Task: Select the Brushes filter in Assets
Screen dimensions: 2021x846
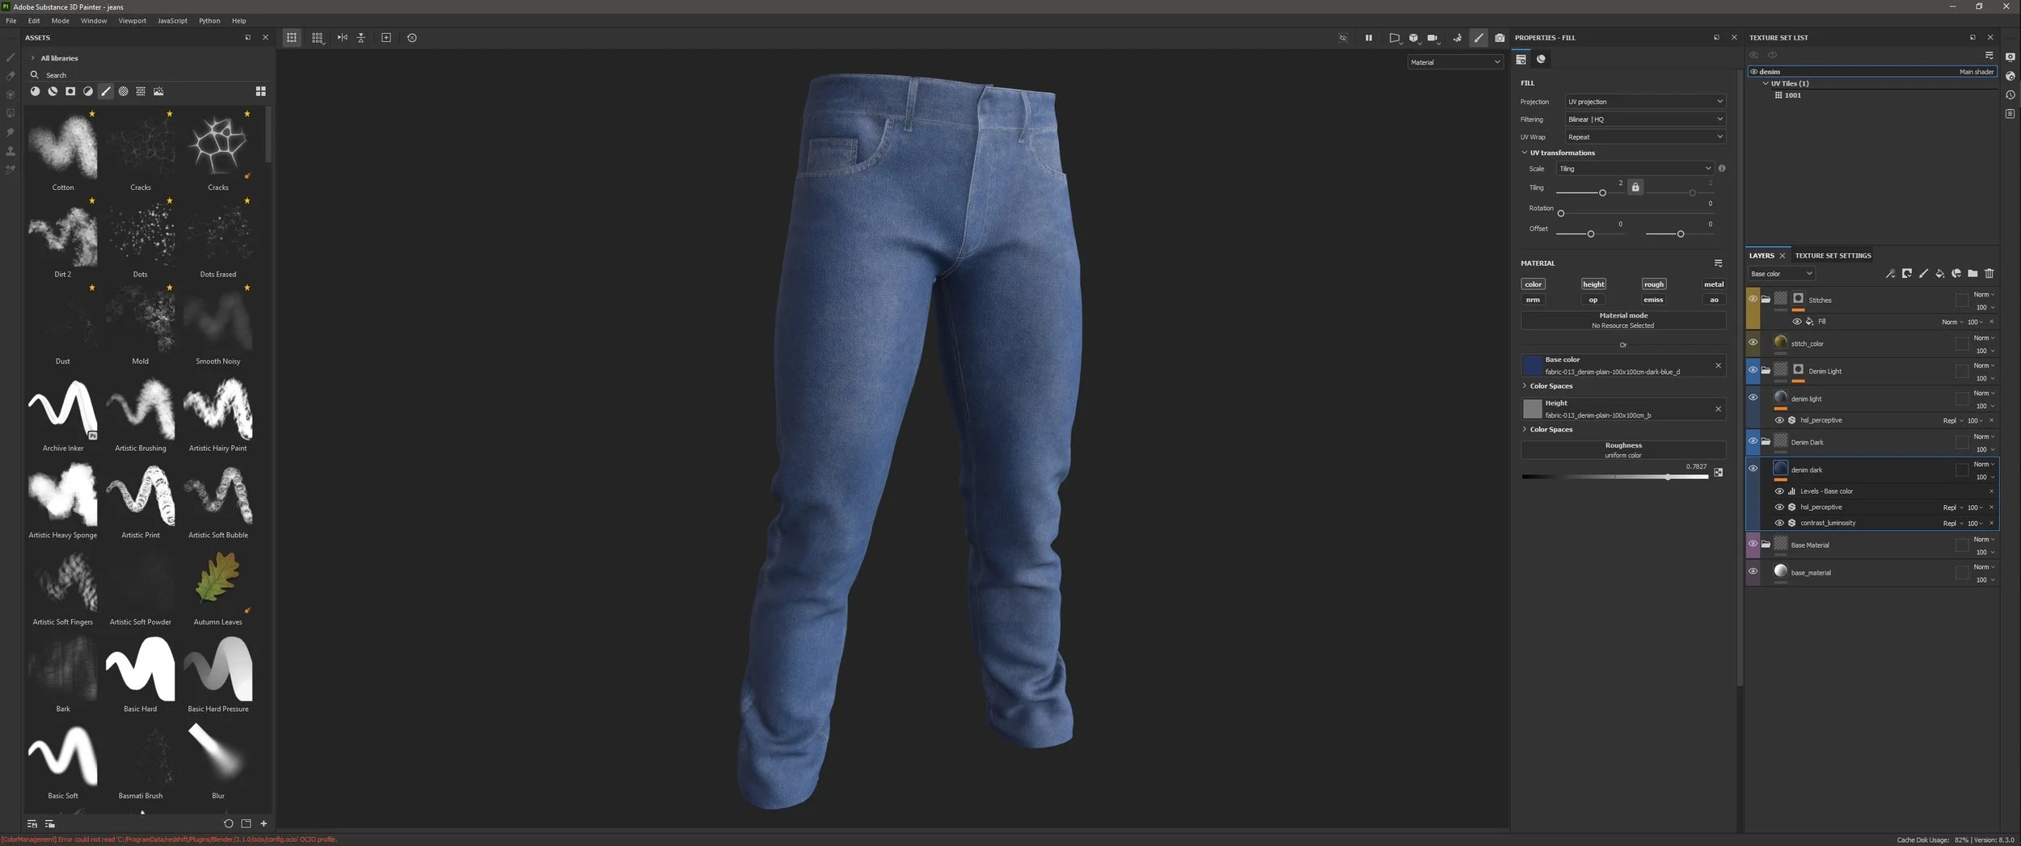Action: tap(106, 91)
